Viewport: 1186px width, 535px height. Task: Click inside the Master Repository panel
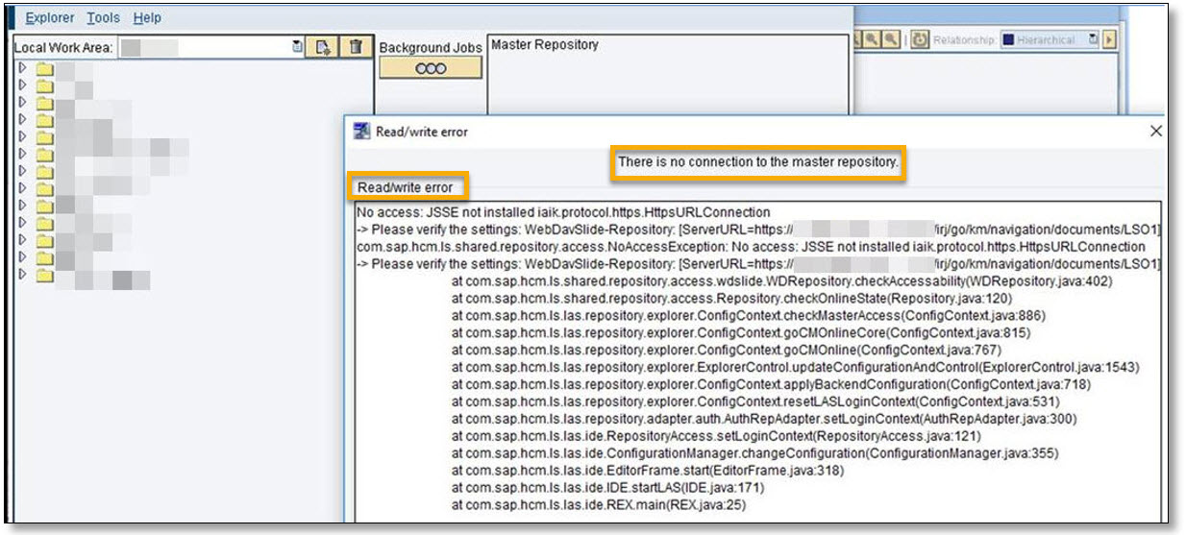click(x=668, y=77)
